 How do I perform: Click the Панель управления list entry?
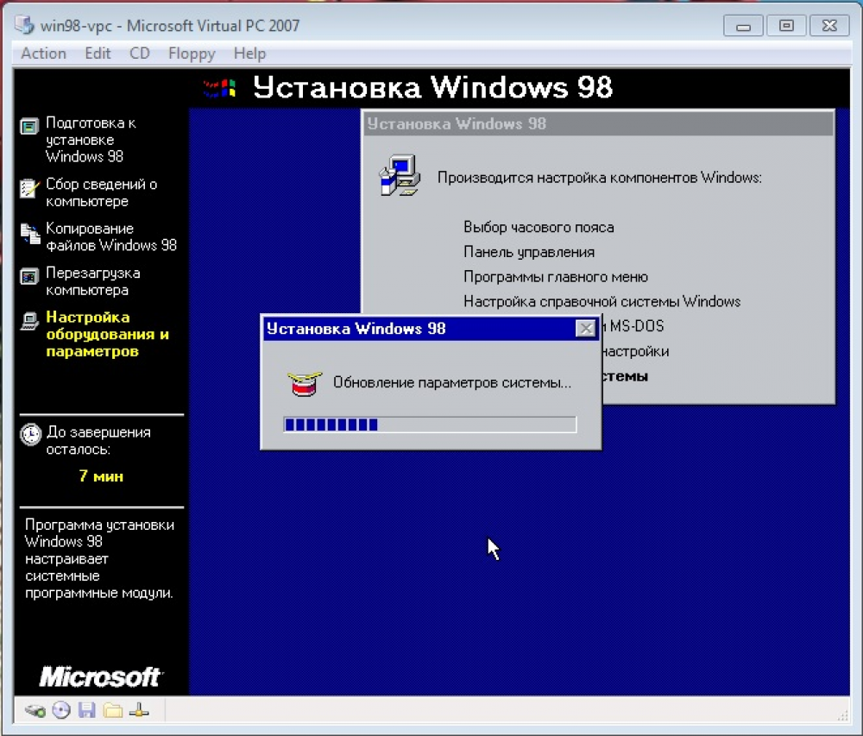[x=529, y=252]
